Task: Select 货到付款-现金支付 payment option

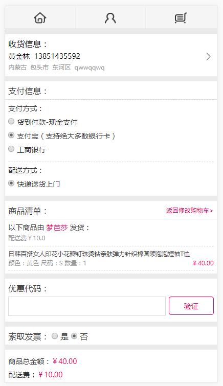Action: pos(11,121)
